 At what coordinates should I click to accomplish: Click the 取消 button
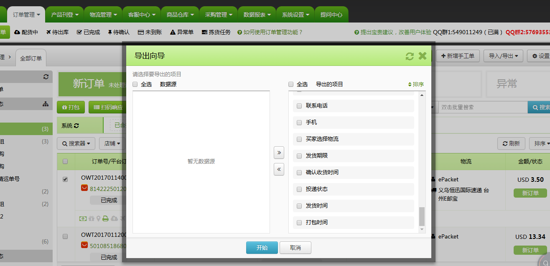coord(295,248)
